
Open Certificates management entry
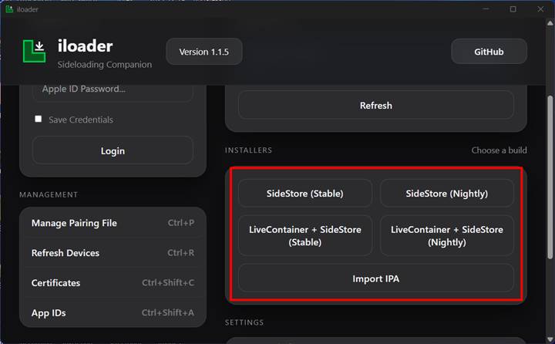tap(113, 283)
